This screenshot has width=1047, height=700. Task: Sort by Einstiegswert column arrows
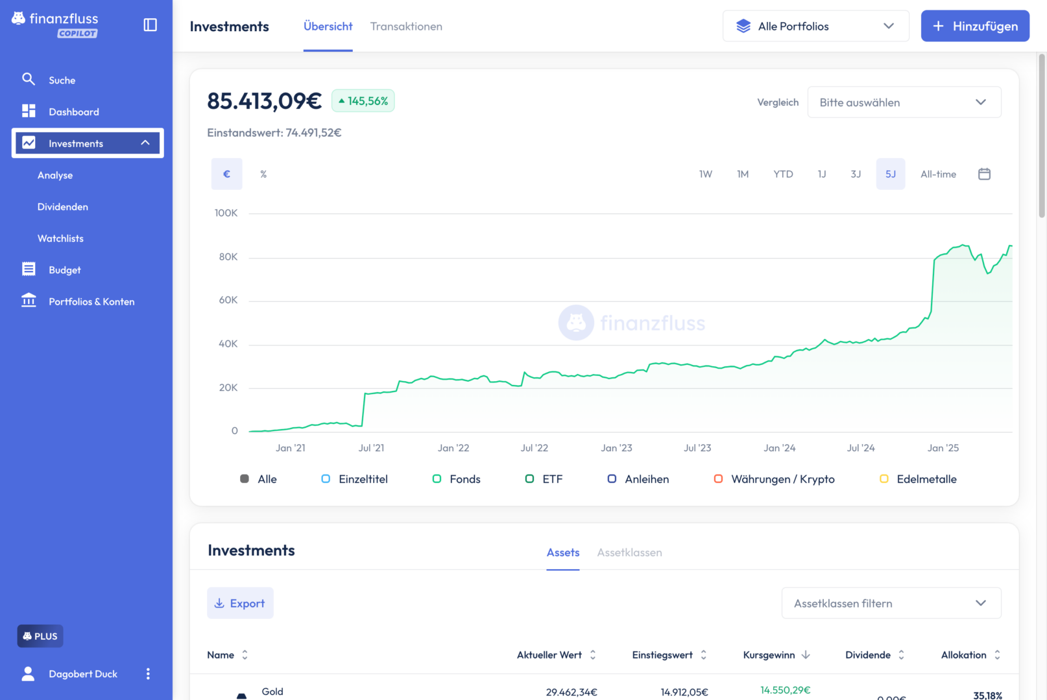(703, 655)
